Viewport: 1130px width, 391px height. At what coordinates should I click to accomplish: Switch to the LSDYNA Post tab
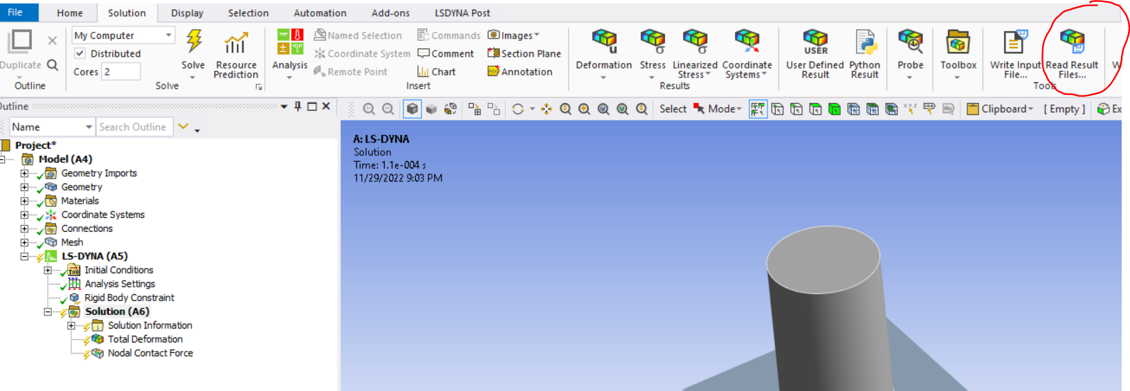[x=462, y=12]
